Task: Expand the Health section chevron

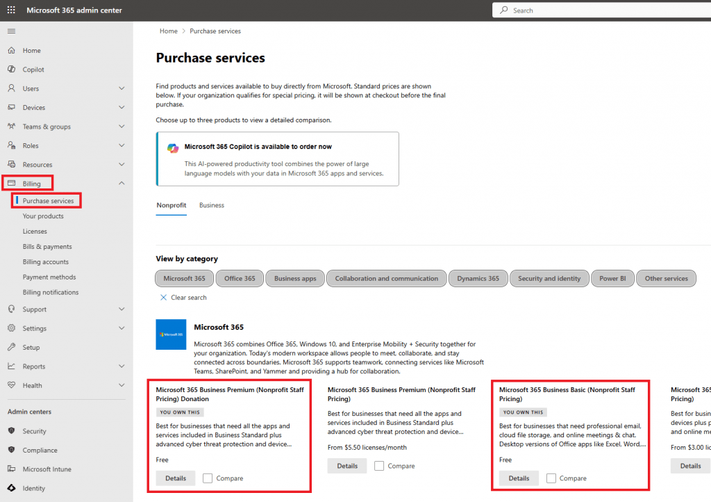Action: pos(122,385)
